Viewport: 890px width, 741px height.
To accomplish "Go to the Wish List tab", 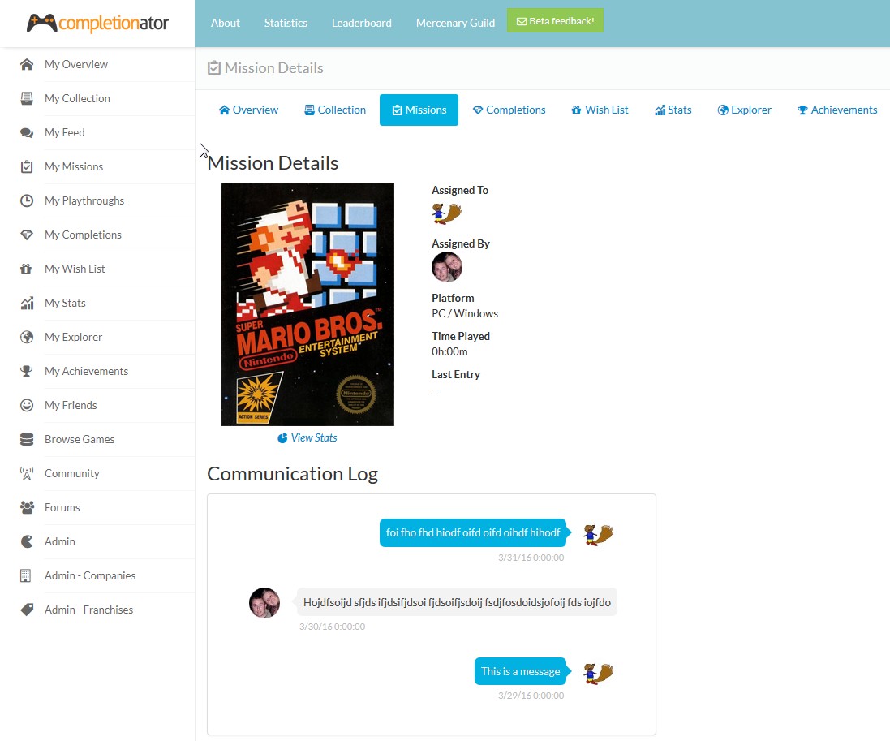I will (600, 110).
